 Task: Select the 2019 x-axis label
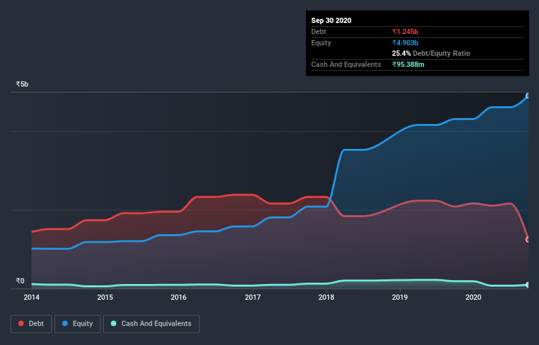point(400,297)
